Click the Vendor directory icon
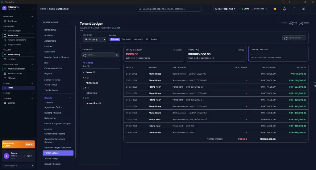316x170 pixels. click(5, 73)
